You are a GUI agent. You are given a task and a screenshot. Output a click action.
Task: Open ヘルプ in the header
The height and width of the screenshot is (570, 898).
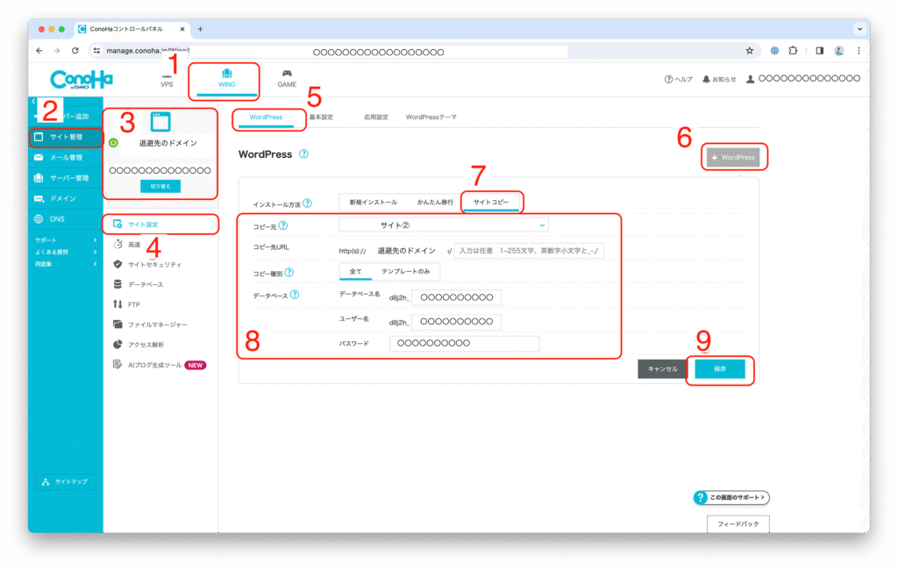(678, 79)
